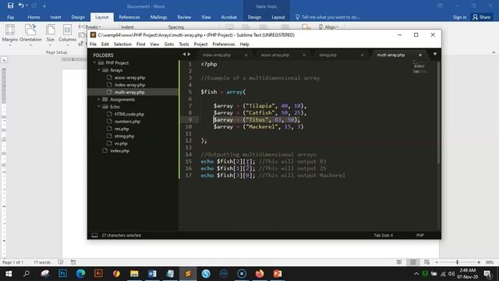Click the Tell me what you want to do box
Viewport: 499px width, 281px height.
327,17
